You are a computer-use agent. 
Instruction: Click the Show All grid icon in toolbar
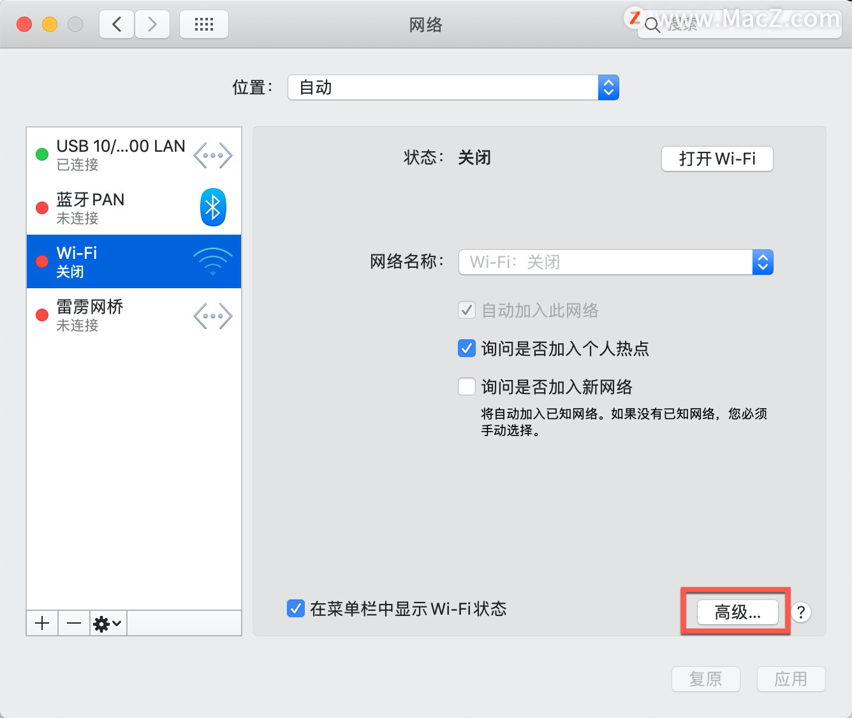(203, 24)
